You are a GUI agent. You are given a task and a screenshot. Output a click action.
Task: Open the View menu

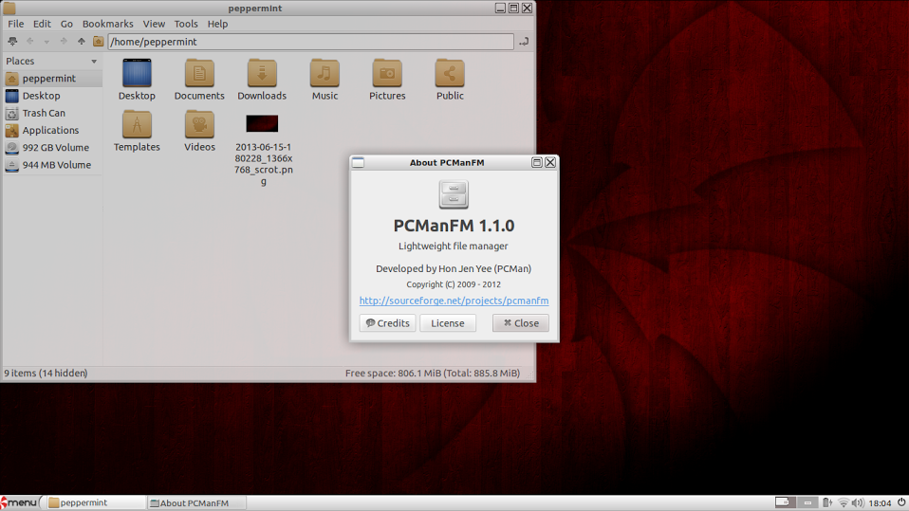pos(154,24)
